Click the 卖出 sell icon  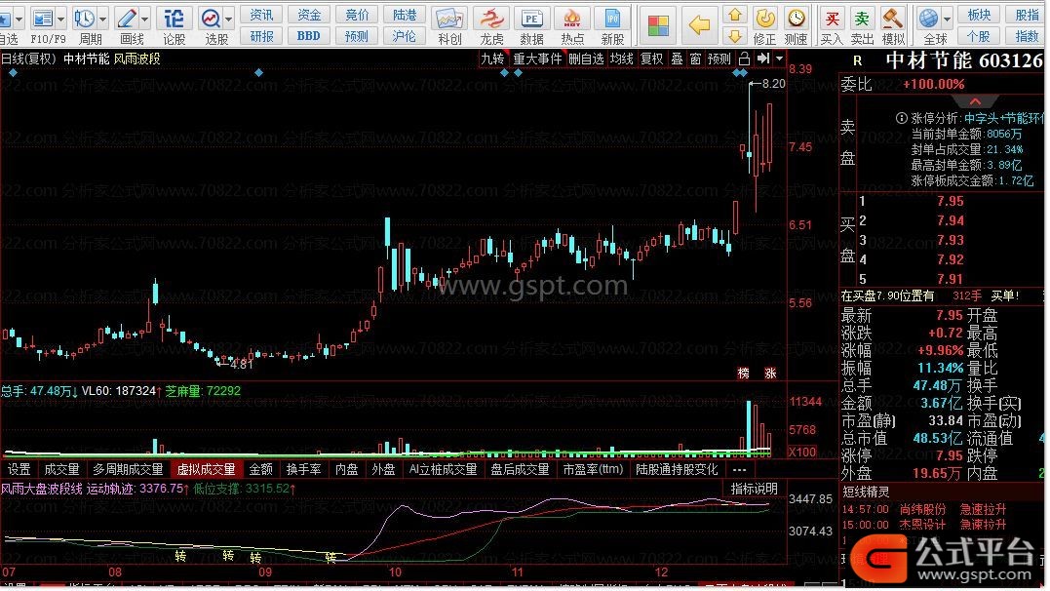(x=862, y=19)
